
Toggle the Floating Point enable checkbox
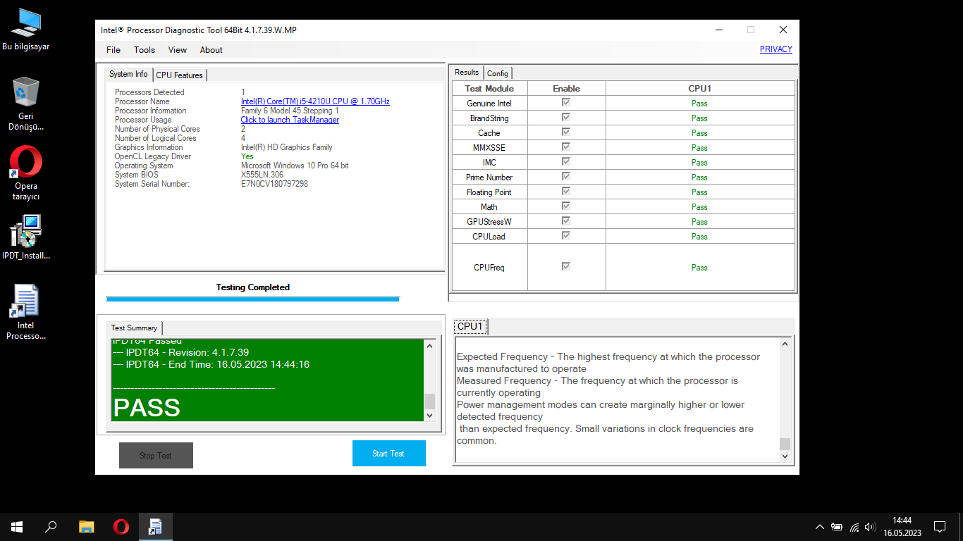(x=566, y=192)
